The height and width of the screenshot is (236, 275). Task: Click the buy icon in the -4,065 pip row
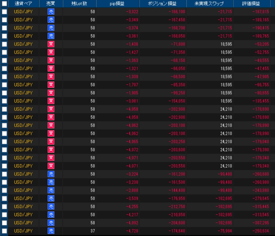click(x=51, y=141)
